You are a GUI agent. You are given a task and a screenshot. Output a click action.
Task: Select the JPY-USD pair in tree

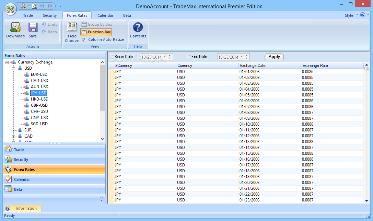(x=38, y=93)
